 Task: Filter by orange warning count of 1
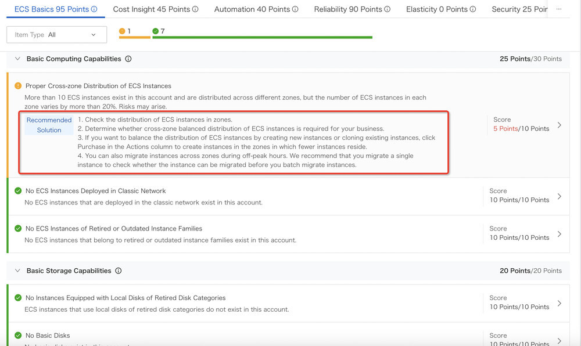coord(125,31)
